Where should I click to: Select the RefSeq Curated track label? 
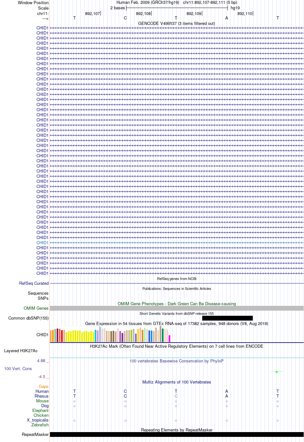pos(34,283)
